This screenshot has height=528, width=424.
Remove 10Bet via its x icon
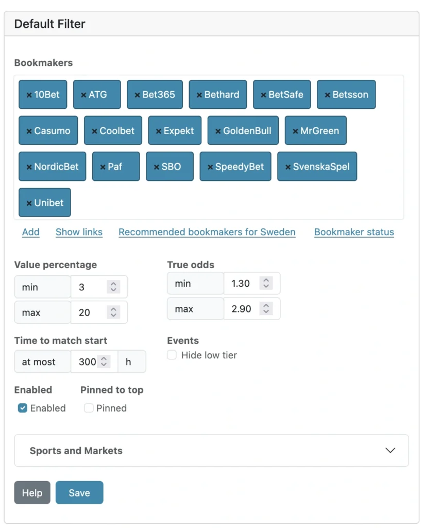click(x=29, y=95)
